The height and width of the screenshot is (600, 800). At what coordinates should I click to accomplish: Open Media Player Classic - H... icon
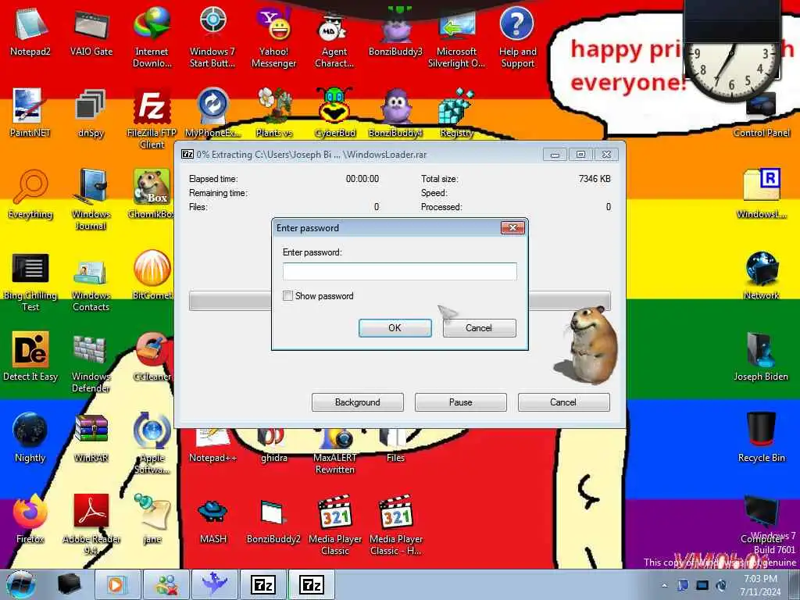(x=396, y=524)
